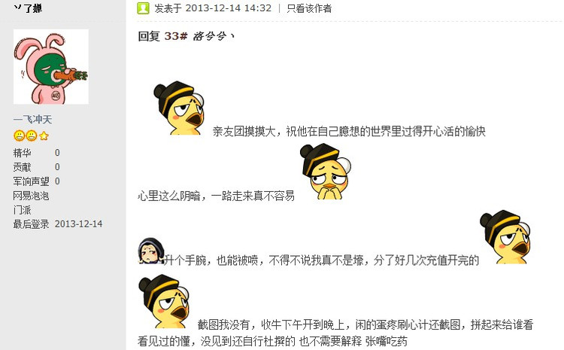This screenshot has width=564, height=350.
Task: Open profile of user 一飞冲天
Action: [32, 119]
